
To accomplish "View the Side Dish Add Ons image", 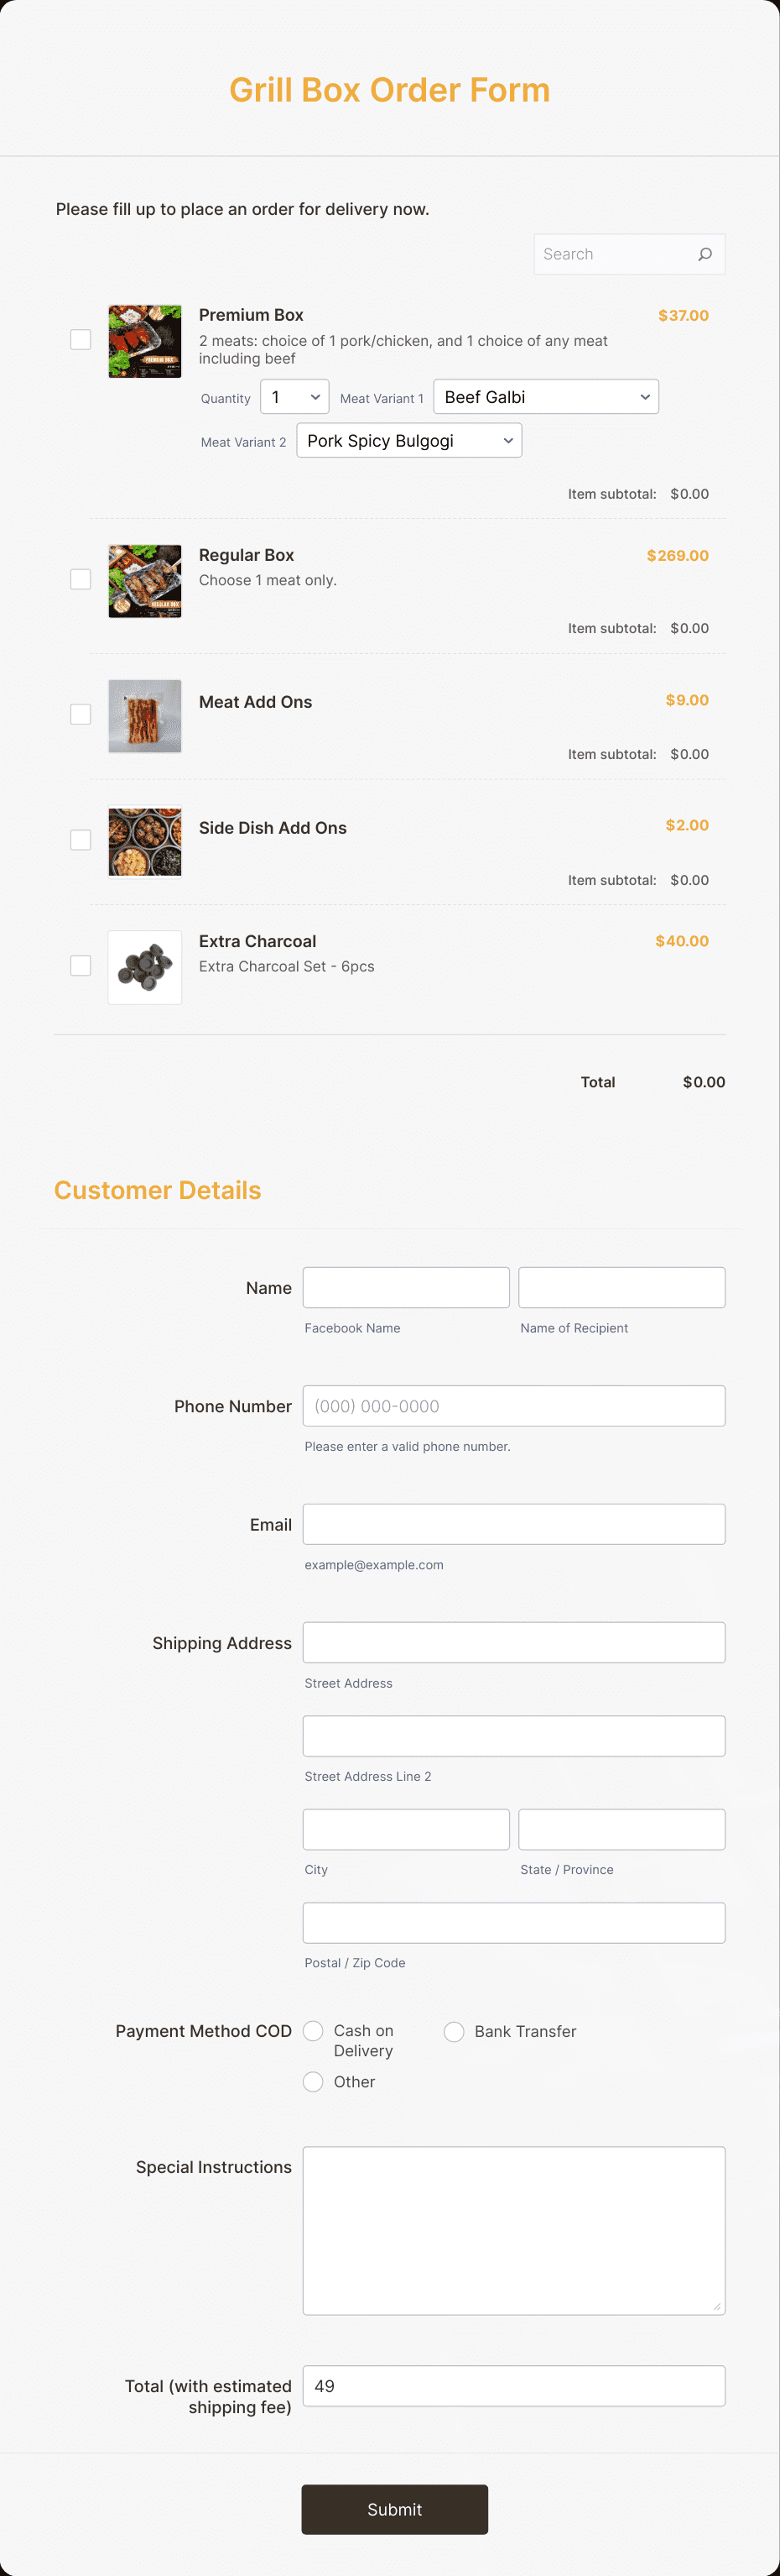I will (x=145, y=842).
